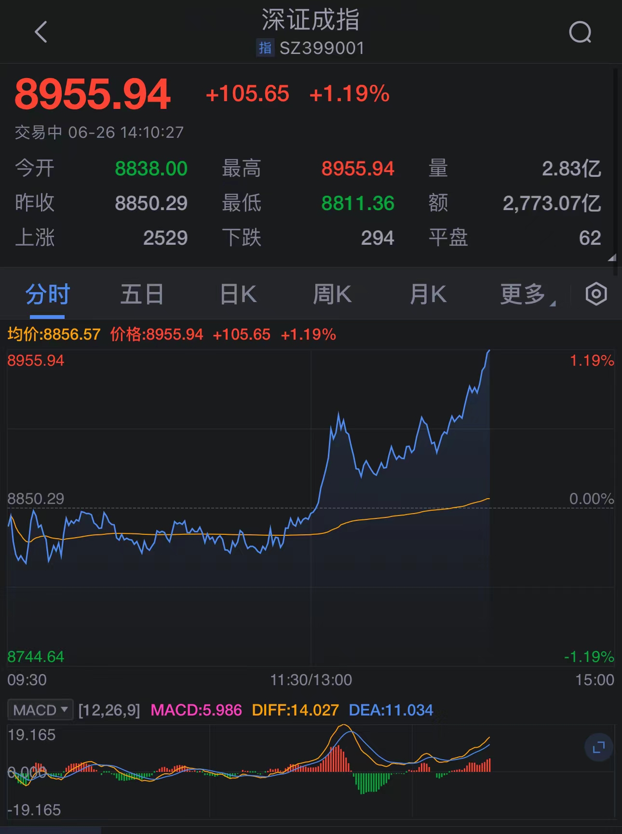Screen dimensions: 622x834
Task: Tap chart lower bound 8744.64
Action: pos(36,657)
